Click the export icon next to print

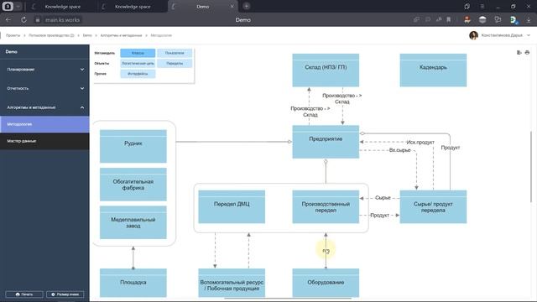point(519,52)
